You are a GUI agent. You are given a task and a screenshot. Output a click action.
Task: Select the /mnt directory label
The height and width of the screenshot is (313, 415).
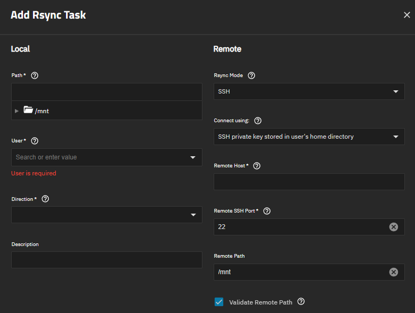point(42,111)
